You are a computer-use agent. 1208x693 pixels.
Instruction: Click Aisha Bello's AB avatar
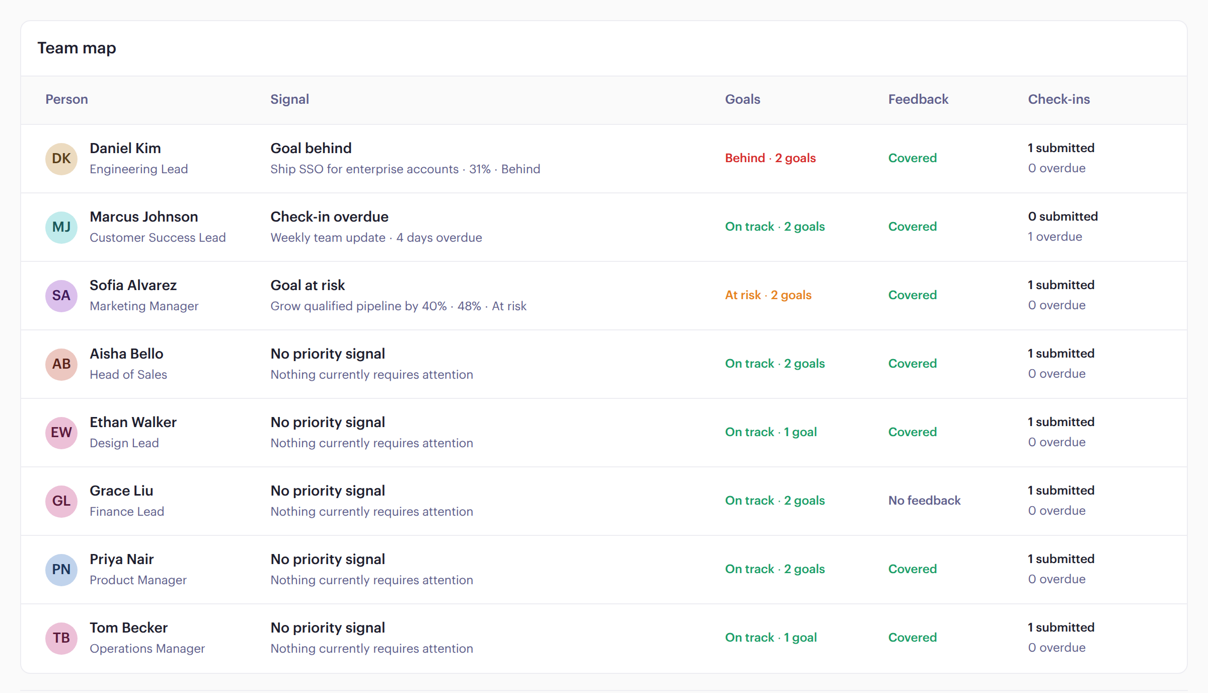(x=61, y=364)
